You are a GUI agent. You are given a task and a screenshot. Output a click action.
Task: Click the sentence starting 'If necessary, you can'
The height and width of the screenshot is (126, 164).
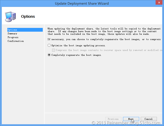click(x=104, y=39)
